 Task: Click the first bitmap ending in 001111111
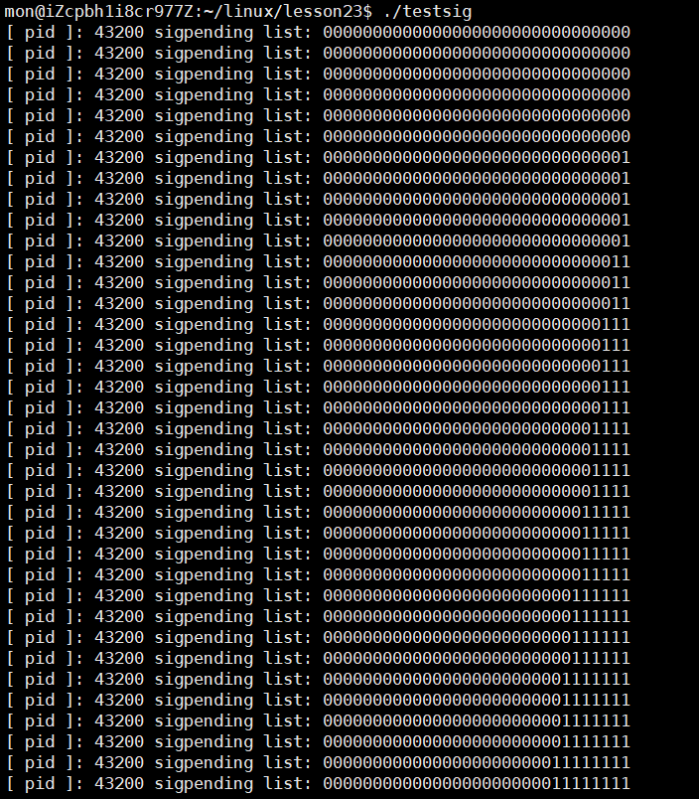click(x=477, y=680)
